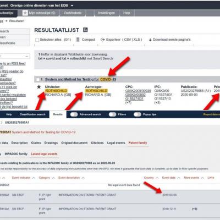The image size is (220, 220).
Task: Sort by Event description column arrow
Action: point(83,178)
